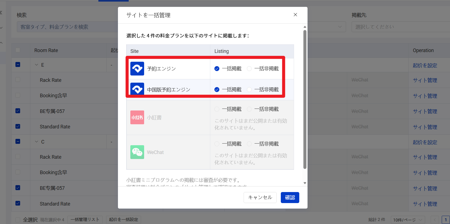Open the 掲載先 選択してください dropdown

point(401,27)
